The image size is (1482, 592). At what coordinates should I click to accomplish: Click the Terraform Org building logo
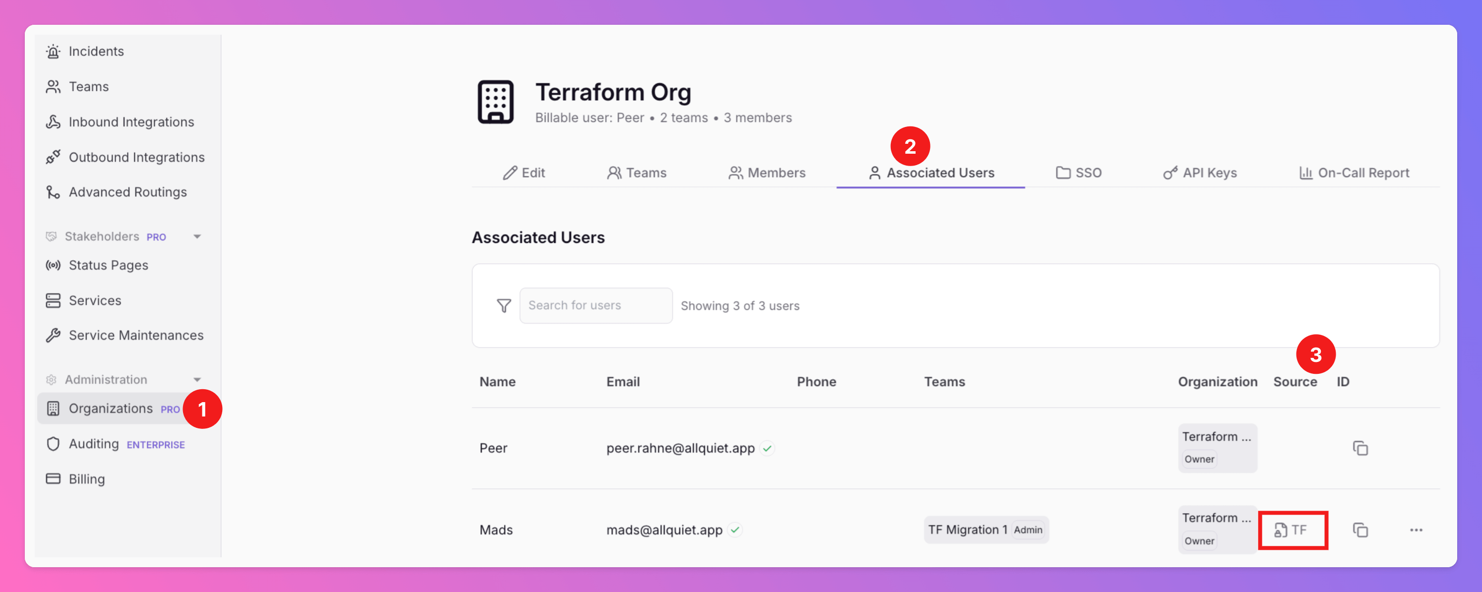coord(495,102)
